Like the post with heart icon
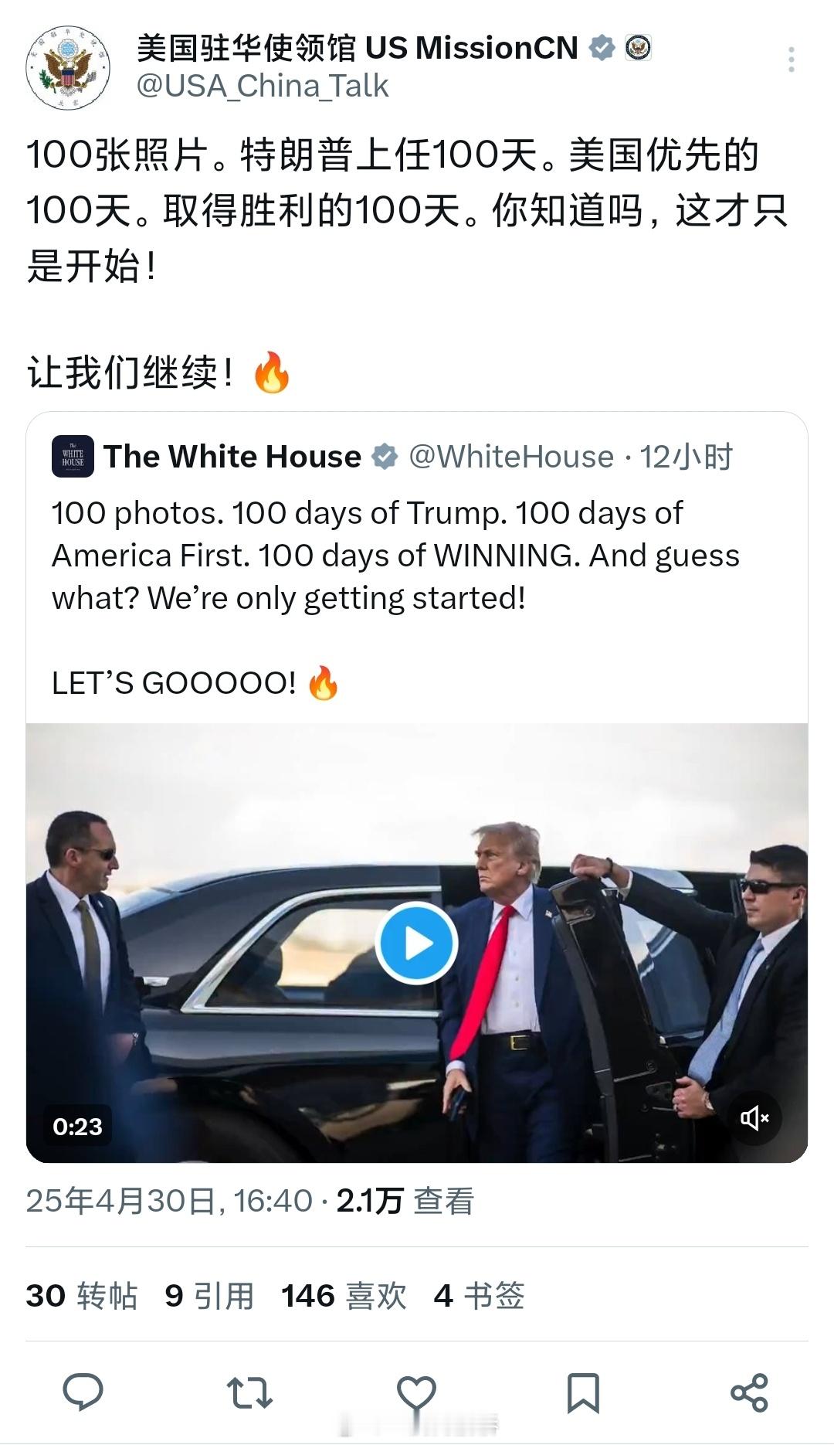Viewport: 834px width, 1445px height. point(416,1393)
